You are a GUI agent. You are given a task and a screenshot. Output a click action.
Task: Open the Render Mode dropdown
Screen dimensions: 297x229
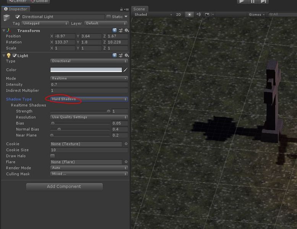pos(89,168)
